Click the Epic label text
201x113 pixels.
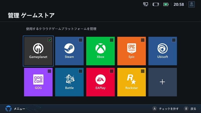pos(131,57)
